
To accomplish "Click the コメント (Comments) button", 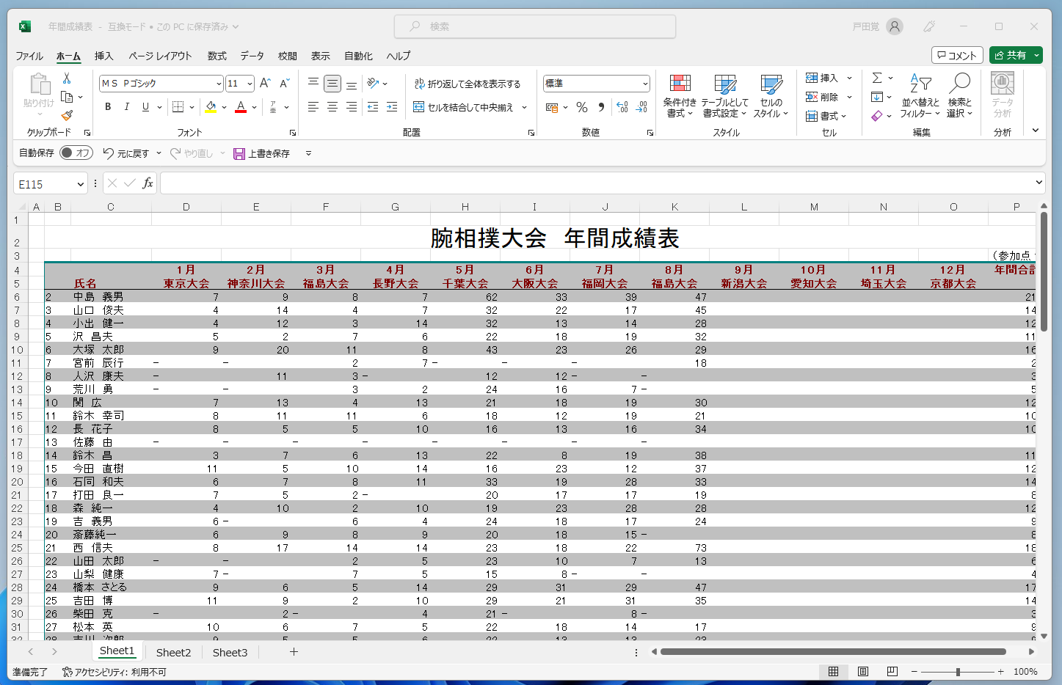I will pos(957,55).
